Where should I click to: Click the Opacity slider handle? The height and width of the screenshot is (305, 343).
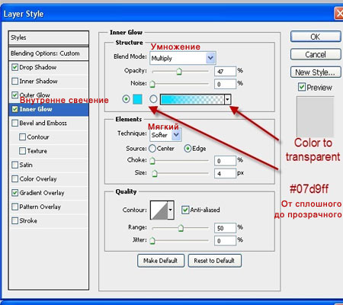(179, 72)
